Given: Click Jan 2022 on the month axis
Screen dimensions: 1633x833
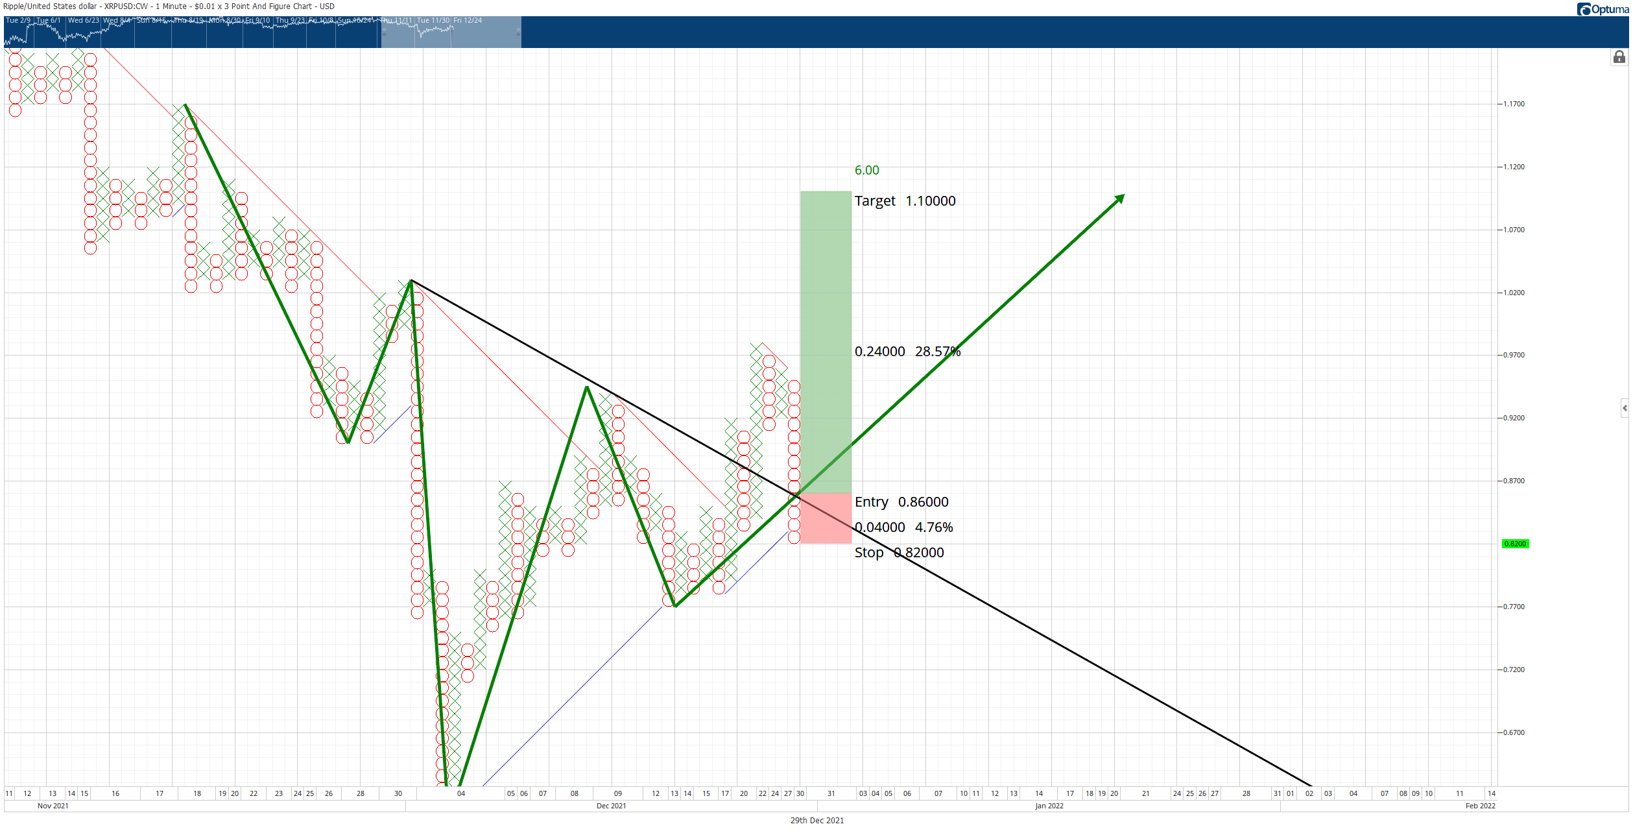Looking at the screenshot, I should 1049,806.
